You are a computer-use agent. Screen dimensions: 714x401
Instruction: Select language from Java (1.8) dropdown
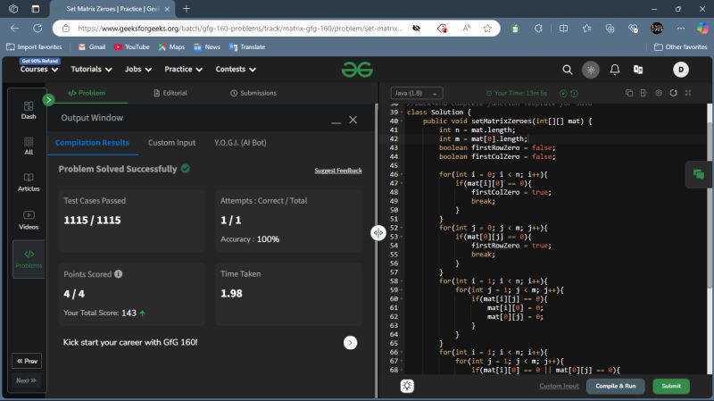tap(416, 93)
